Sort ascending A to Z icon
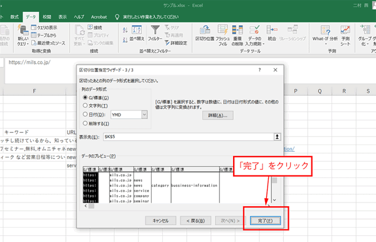 [125, 30]
